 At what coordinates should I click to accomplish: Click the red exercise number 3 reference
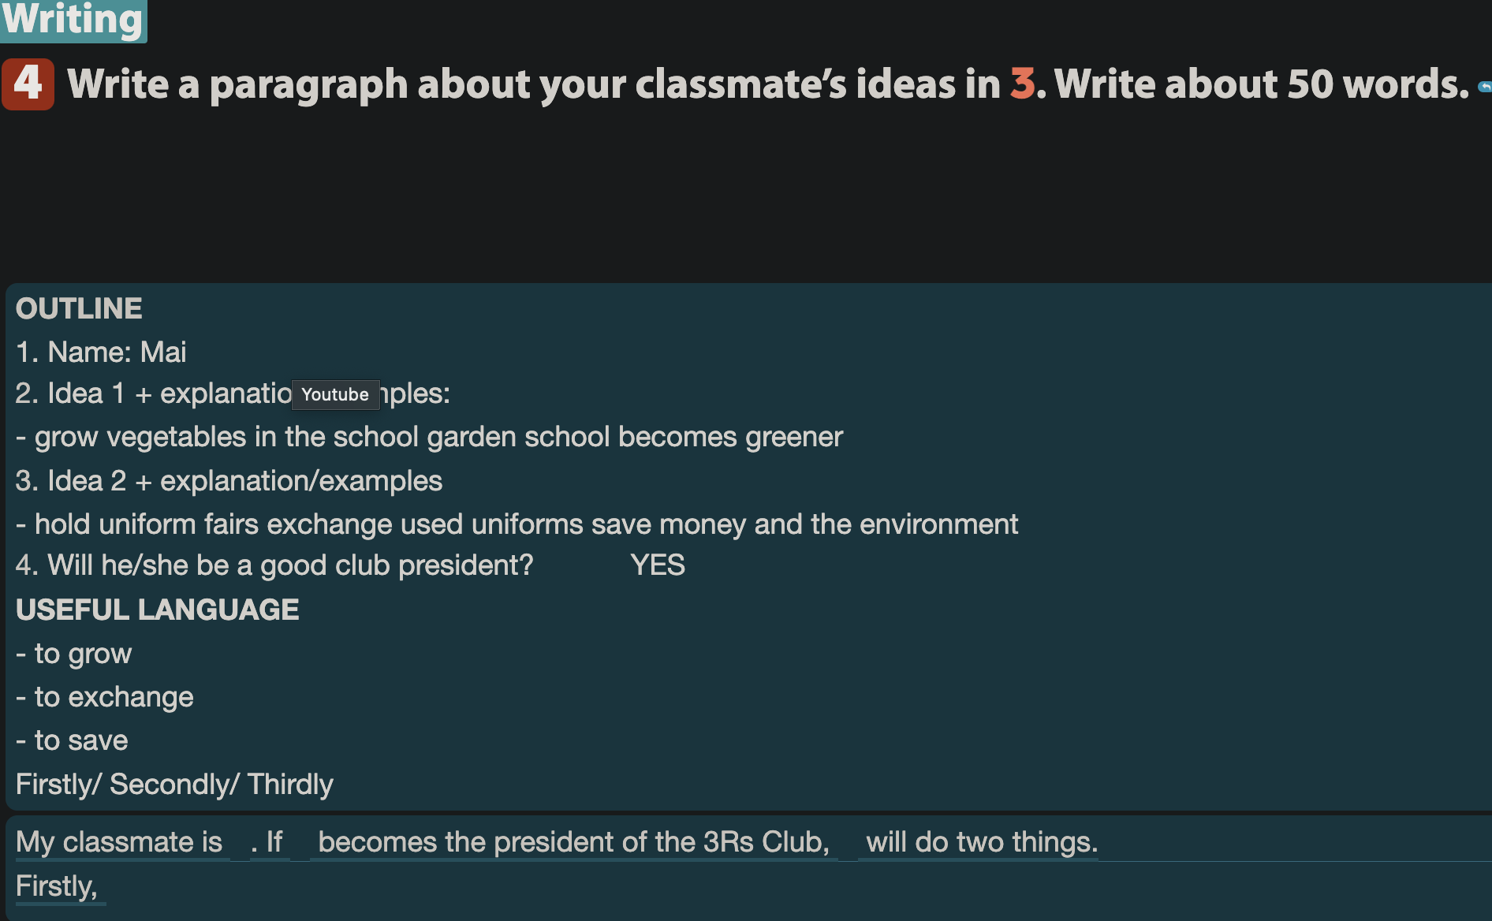click(1022, 84)
